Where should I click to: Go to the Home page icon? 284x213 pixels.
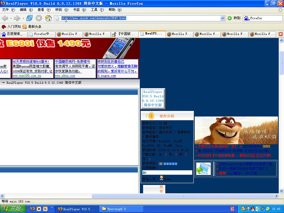[48, 18]
